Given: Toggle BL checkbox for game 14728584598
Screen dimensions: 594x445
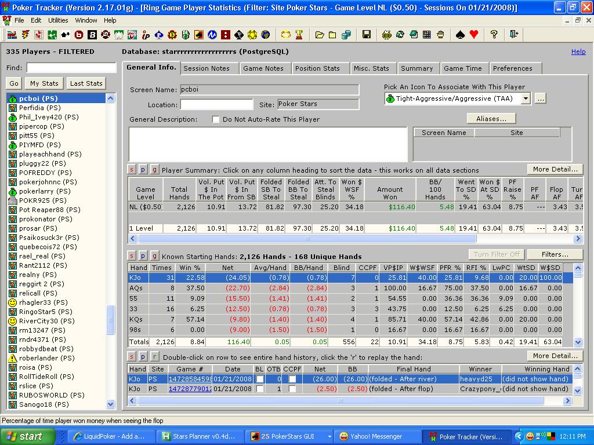Looking at the screenshot, I should click(x=259, y=379).
